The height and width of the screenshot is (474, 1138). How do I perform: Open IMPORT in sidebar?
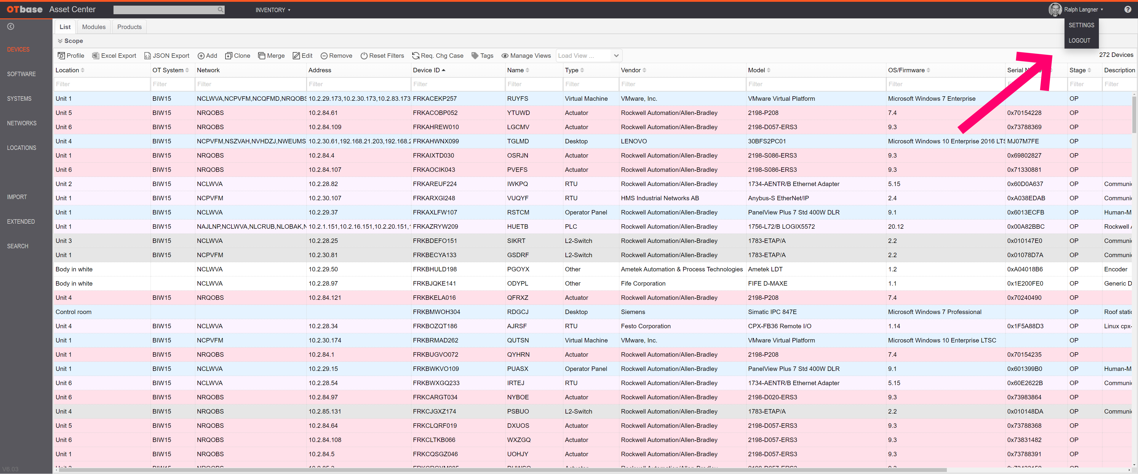click(17, 197)
